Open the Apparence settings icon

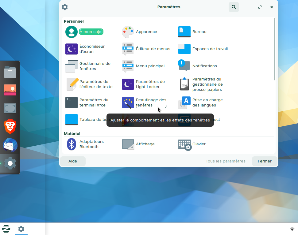(128, 32)
